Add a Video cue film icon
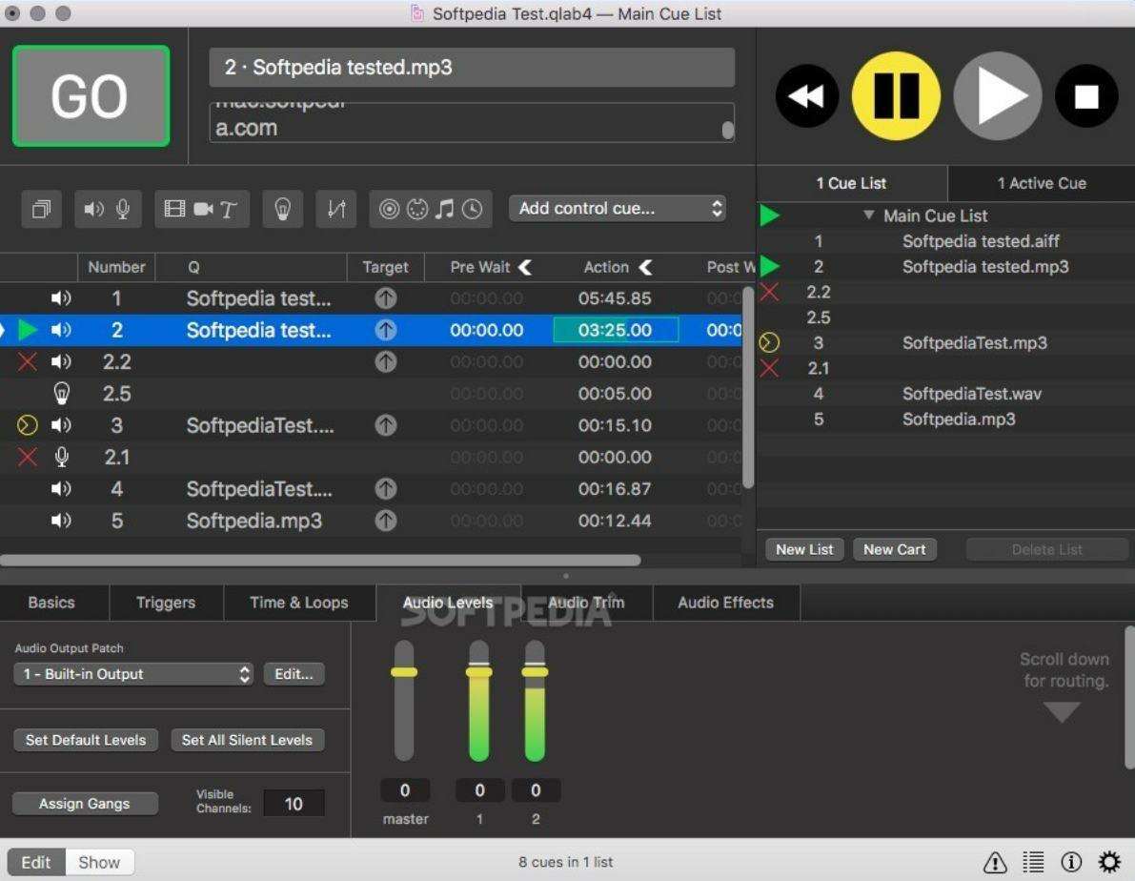 tap(174, 210)
